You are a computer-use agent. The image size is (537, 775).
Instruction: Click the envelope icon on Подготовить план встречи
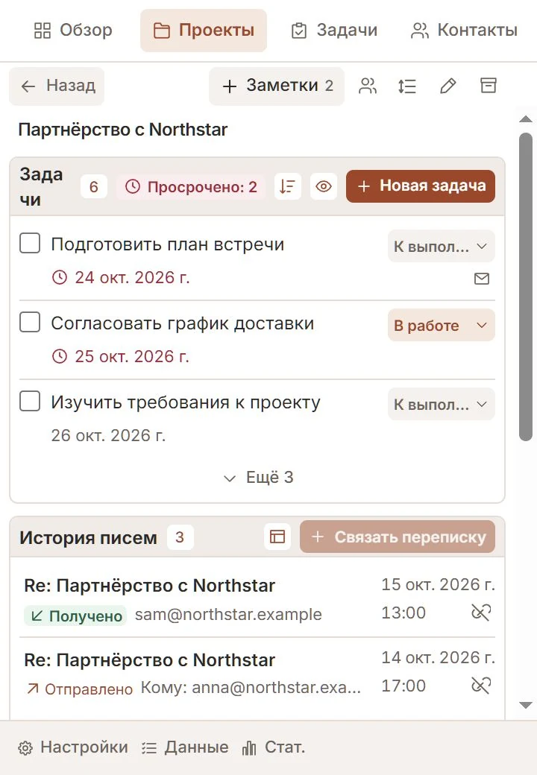tap(482, 279)
